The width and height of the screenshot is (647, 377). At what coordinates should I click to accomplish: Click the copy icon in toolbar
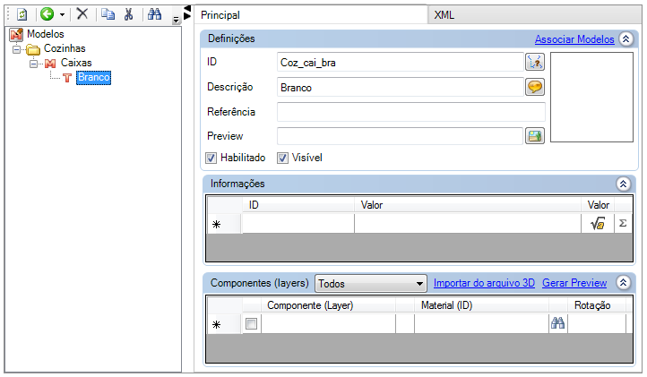click(108, 14)
